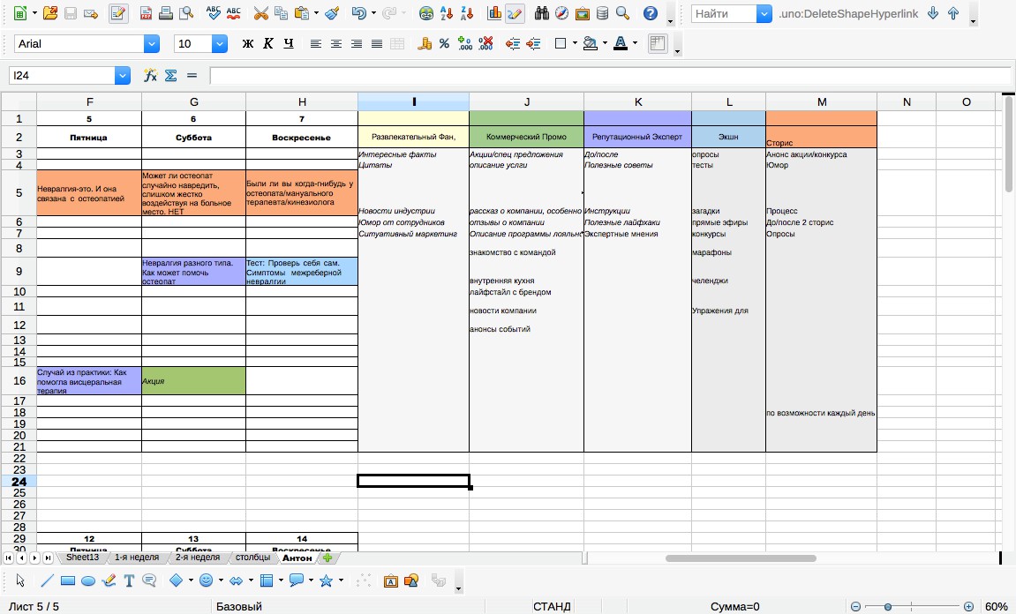Print the document with the printer icon

point(166,13)
